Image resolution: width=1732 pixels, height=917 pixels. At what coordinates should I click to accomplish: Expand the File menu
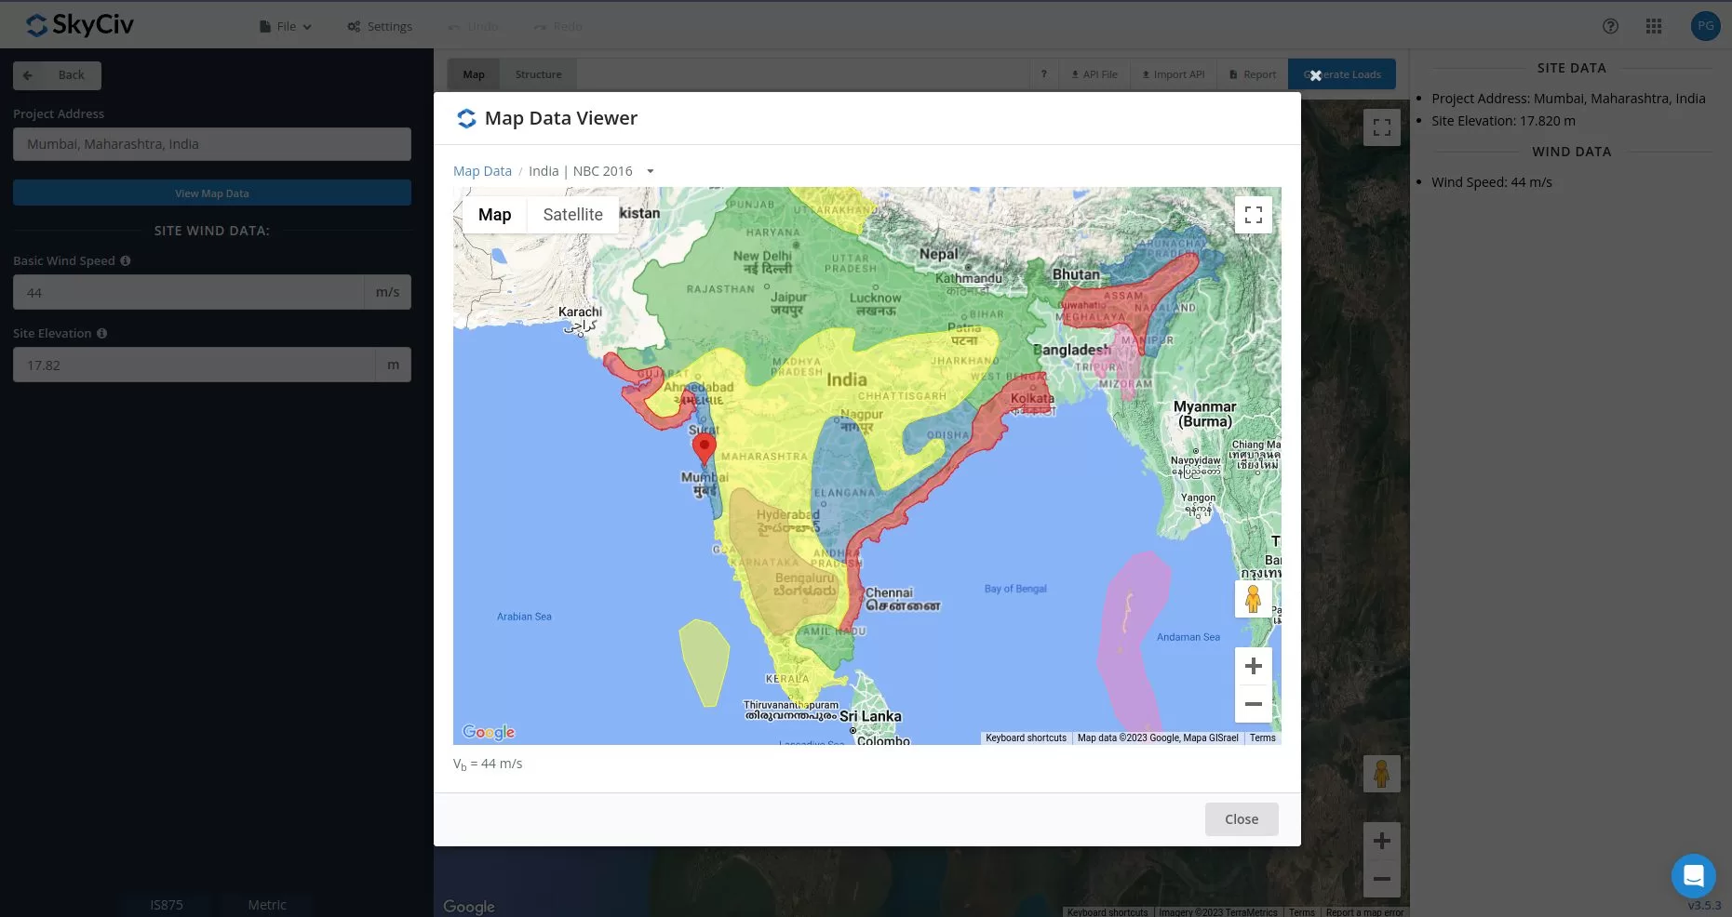pyautogui.click(x=285, y=26)
